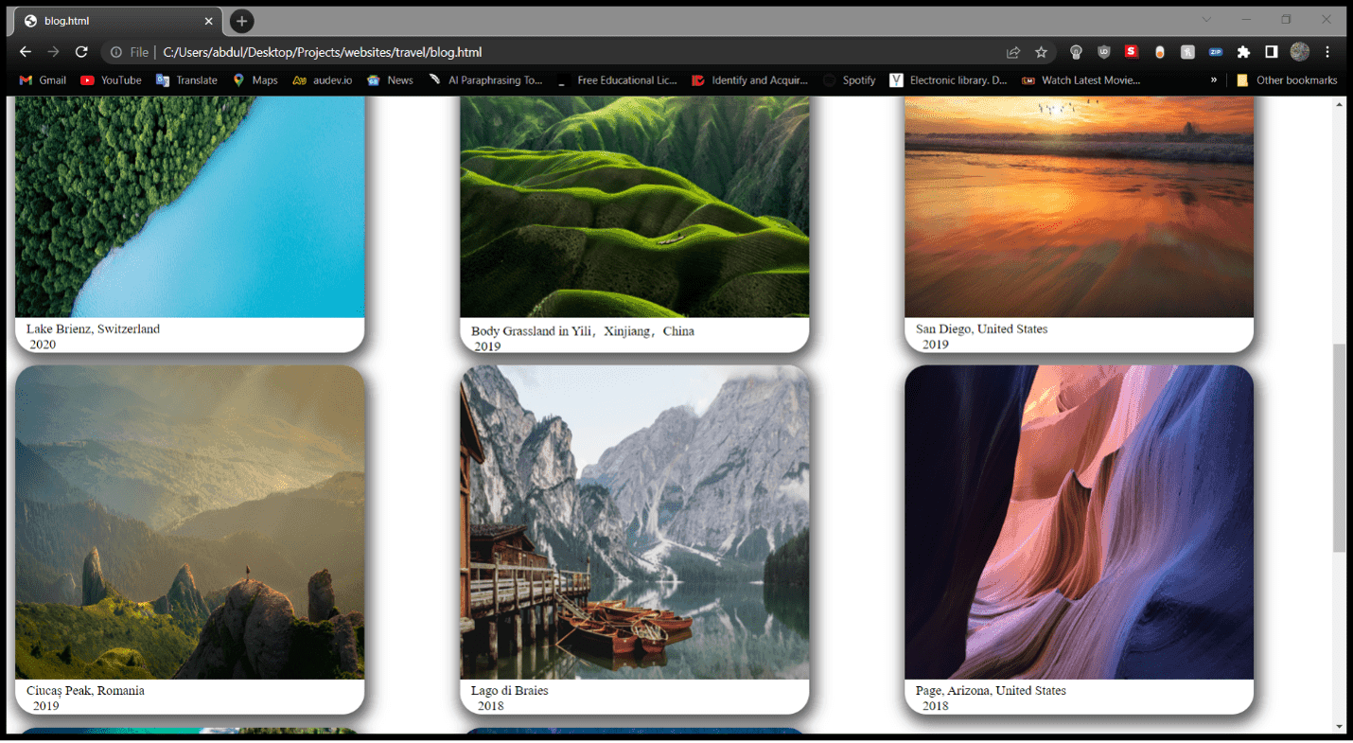Open the tab search chevron

[1206, 20]
